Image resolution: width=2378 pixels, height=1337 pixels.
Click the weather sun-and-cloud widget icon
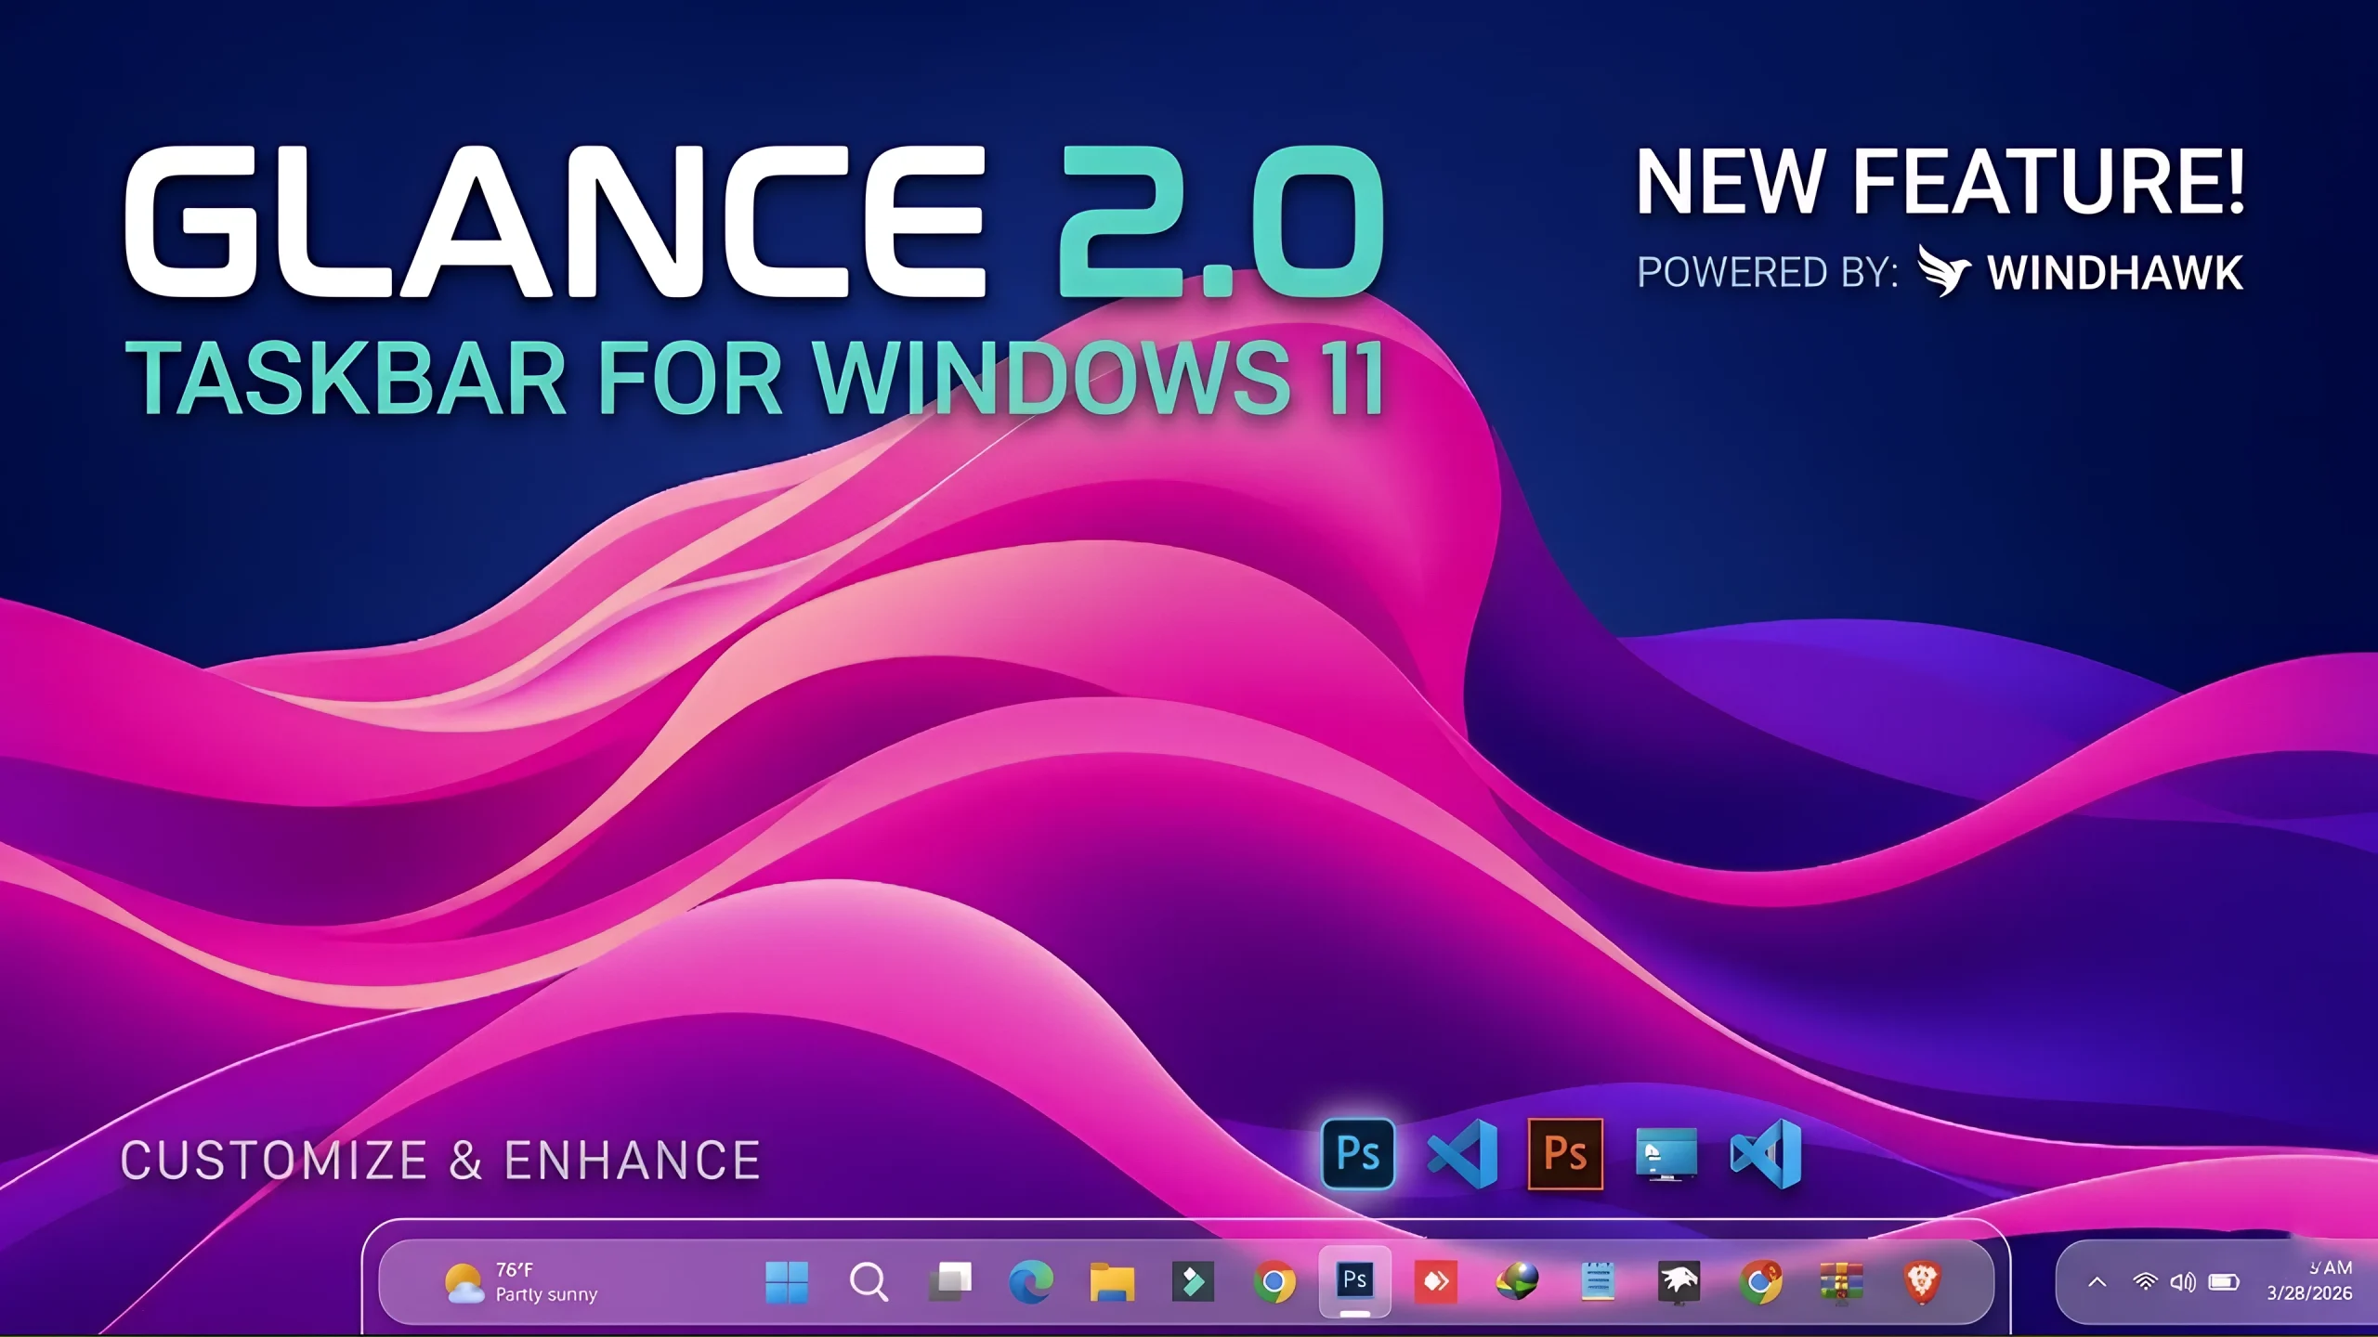[464, 1283]
